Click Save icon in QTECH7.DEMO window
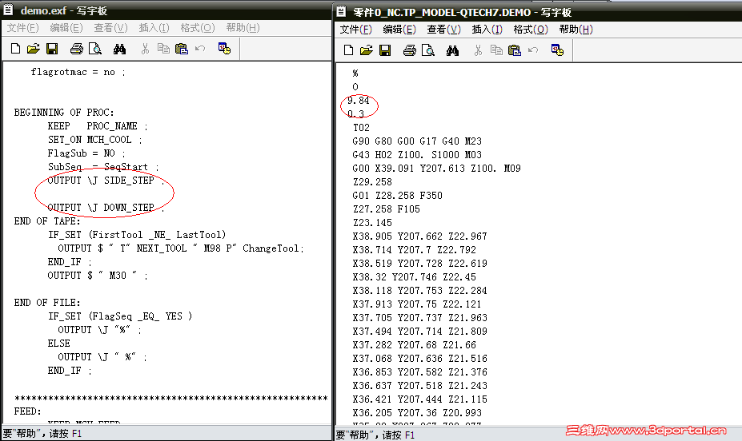This screenshot has height=441, width=742. [385, 50]
